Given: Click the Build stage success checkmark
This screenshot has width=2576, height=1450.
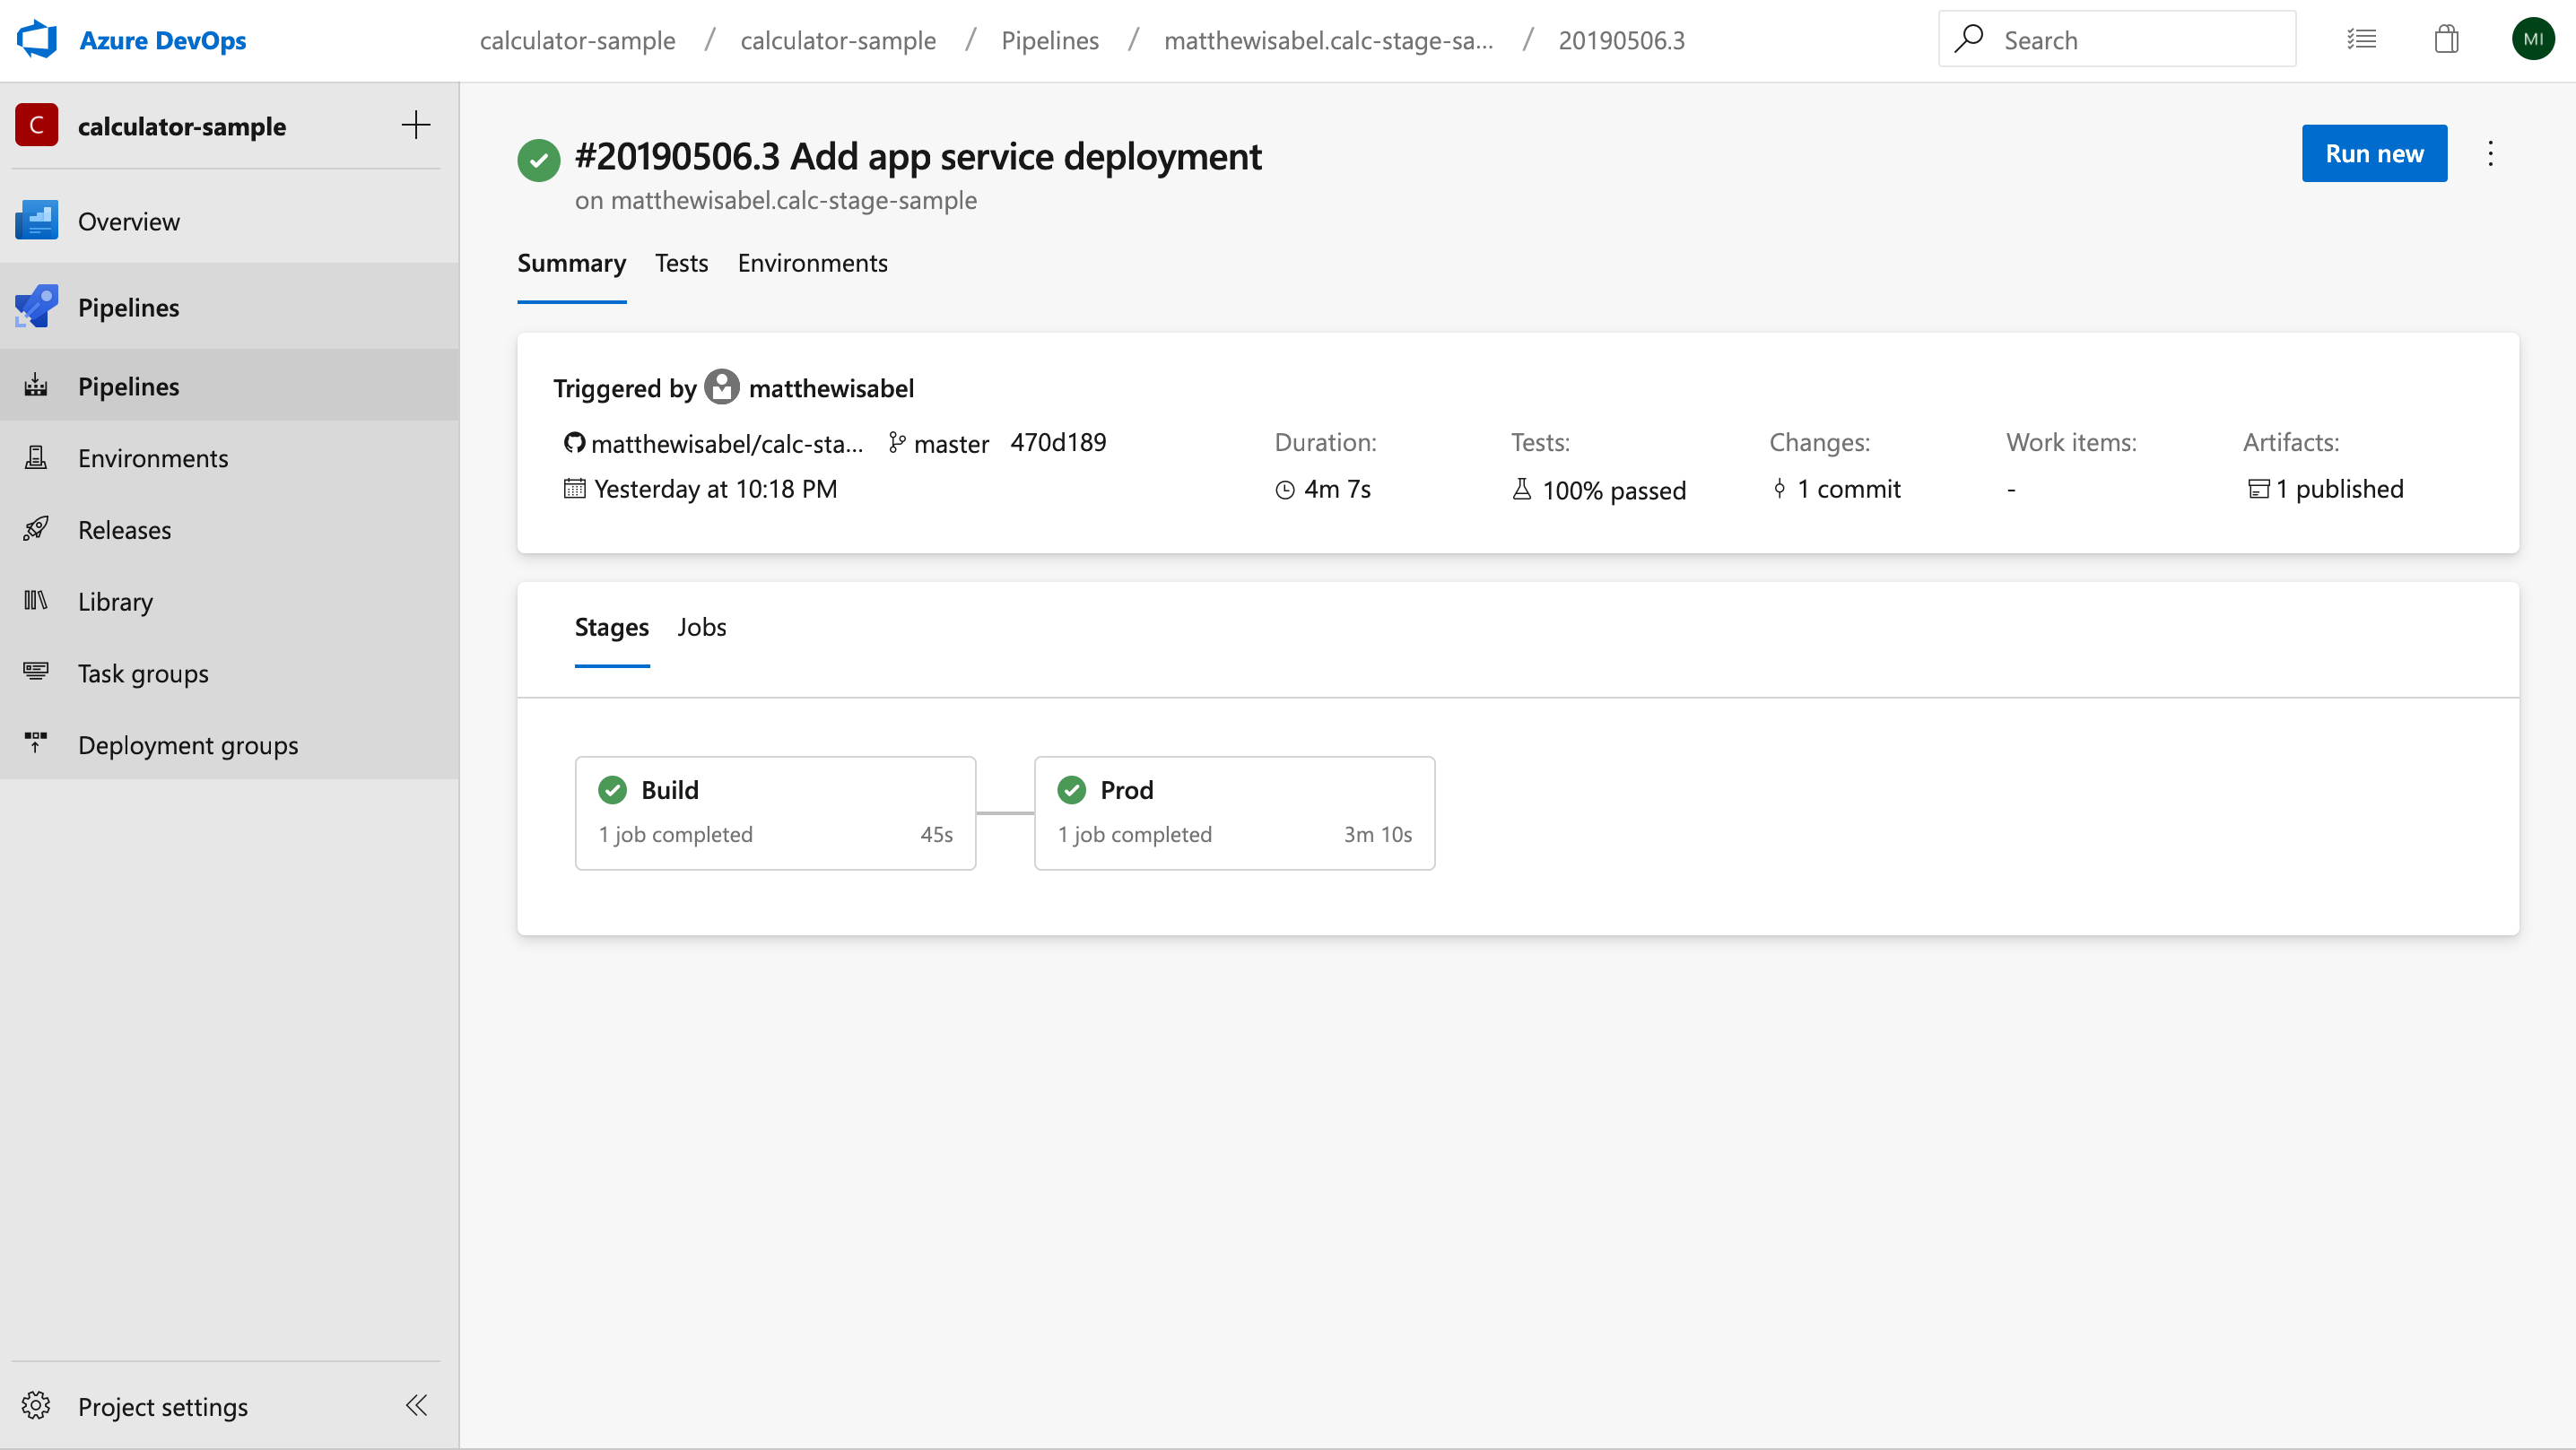Looking at the screenshot, I should (x=612, y=790).
